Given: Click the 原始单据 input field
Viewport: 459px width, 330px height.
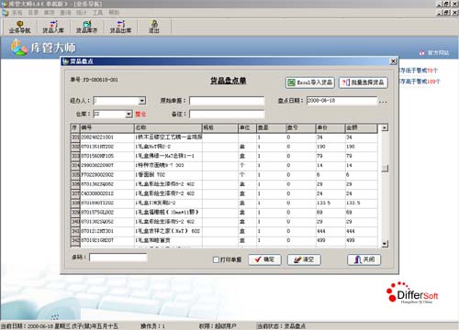Looking at the screenshot, I should 227,101.
